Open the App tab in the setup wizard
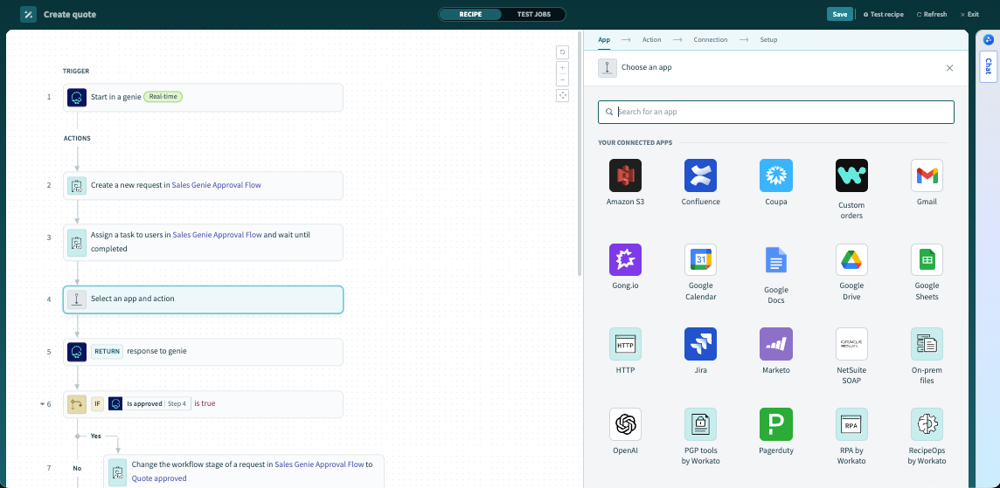 click(604, 39)
